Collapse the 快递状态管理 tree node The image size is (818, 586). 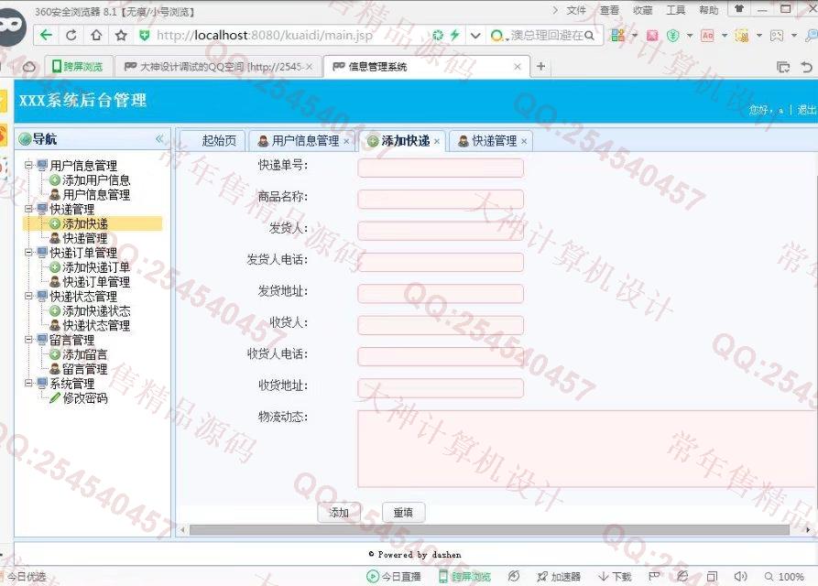coord(28,296)
